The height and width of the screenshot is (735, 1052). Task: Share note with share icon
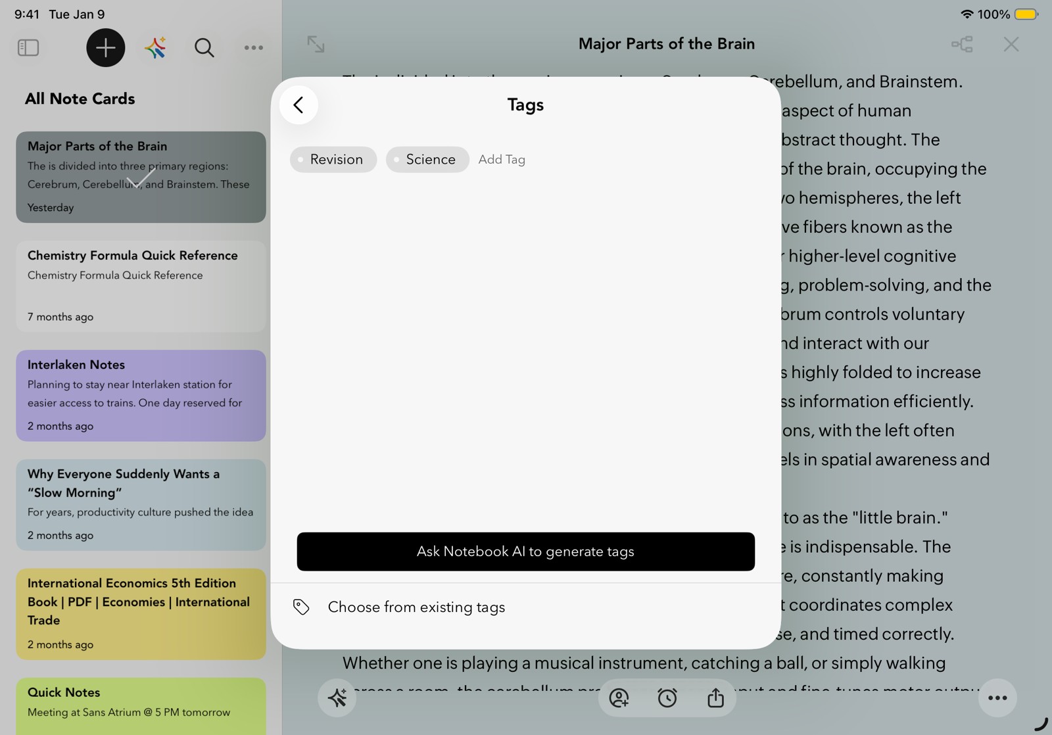click(715, 698)
